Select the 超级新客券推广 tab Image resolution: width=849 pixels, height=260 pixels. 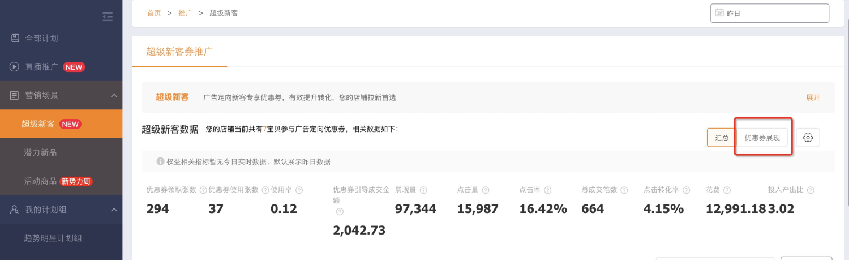[x=179, y=52]
